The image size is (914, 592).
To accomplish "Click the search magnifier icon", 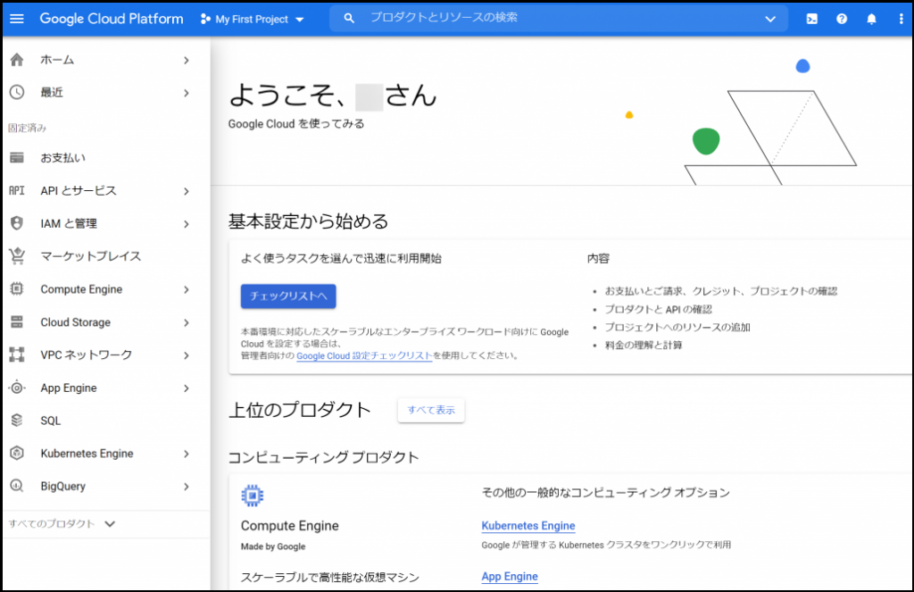I will click(x=349, y=18).
